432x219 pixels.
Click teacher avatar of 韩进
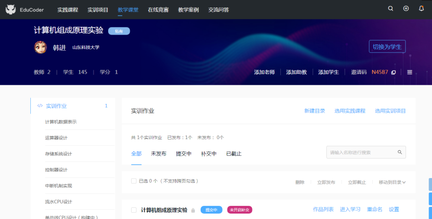coord(41,47)
